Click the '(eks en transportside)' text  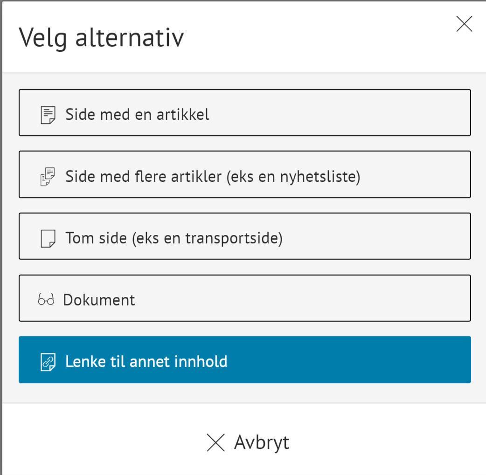point(207,238)
